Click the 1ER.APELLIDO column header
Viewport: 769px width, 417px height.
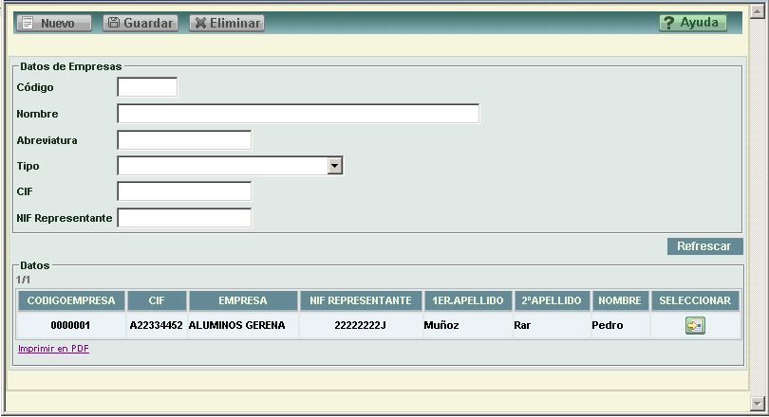pos(467,300)
